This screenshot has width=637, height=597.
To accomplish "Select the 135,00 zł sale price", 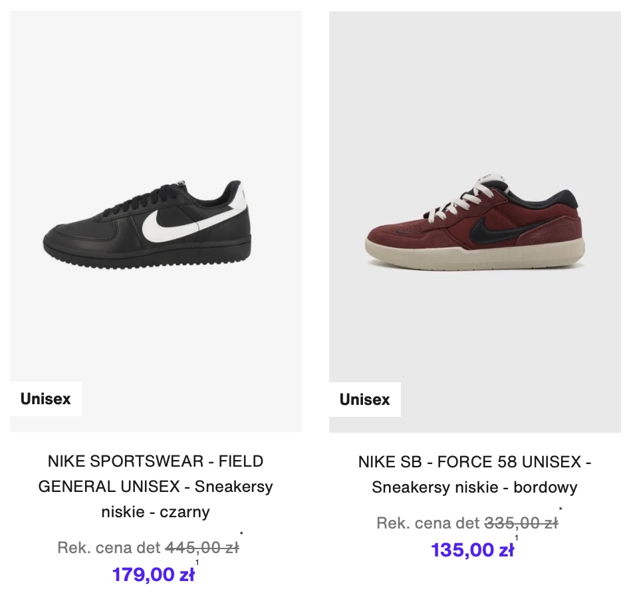I will [x=472, y=550].
